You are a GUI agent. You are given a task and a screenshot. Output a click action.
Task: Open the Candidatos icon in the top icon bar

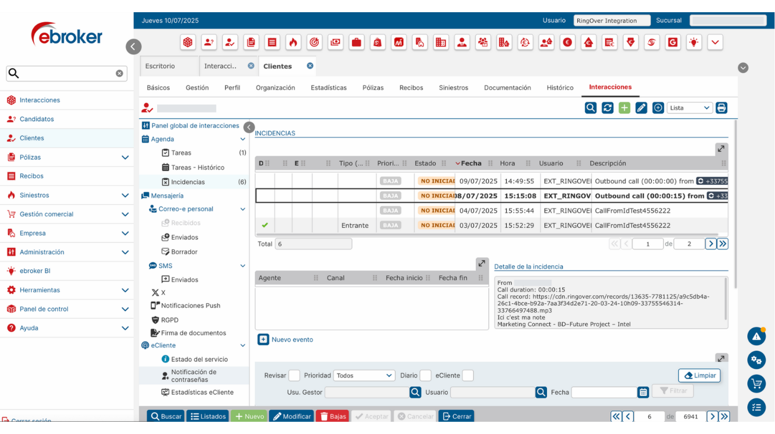(x=209, y=42)
